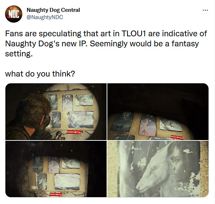Screen dimensions: 215x204
Task: Click the triangle "C" poster in top-left image
Action: pyautogui.click(x=53, y=102)
